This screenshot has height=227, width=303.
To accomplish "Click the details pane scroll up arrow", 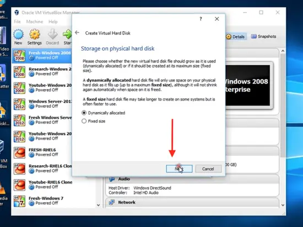I will [x=283, y=51].
